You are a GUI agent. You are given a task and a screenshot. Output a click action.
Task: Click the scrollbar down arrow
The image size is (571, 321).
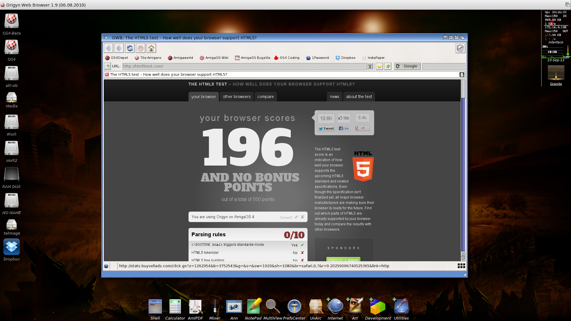click(463, 259)
